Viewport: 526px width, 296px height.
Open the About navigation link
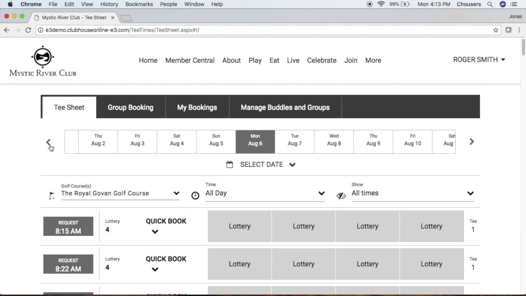point(231,60)
